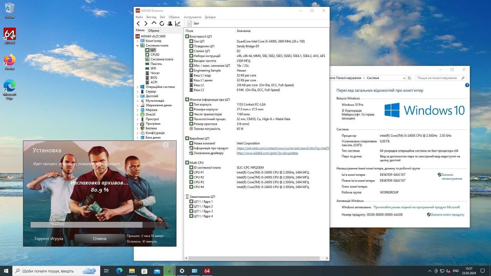Open the Інструменти menu
The image size is (491, 276).
[192, 17]
